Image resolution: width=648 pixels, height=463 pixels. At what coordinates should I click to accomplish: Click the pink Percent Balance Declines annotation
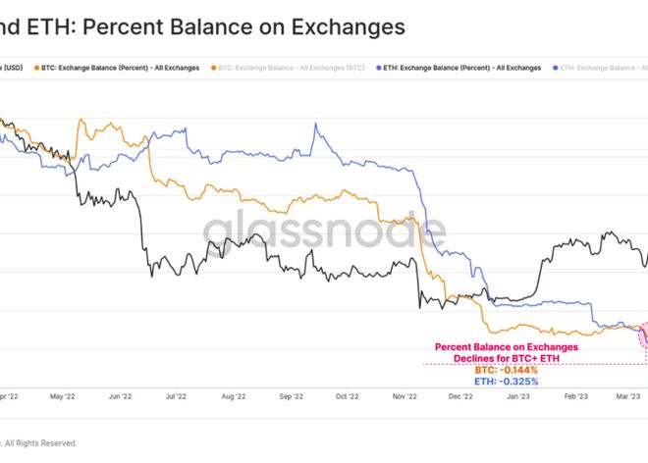[x=506, y=352]
